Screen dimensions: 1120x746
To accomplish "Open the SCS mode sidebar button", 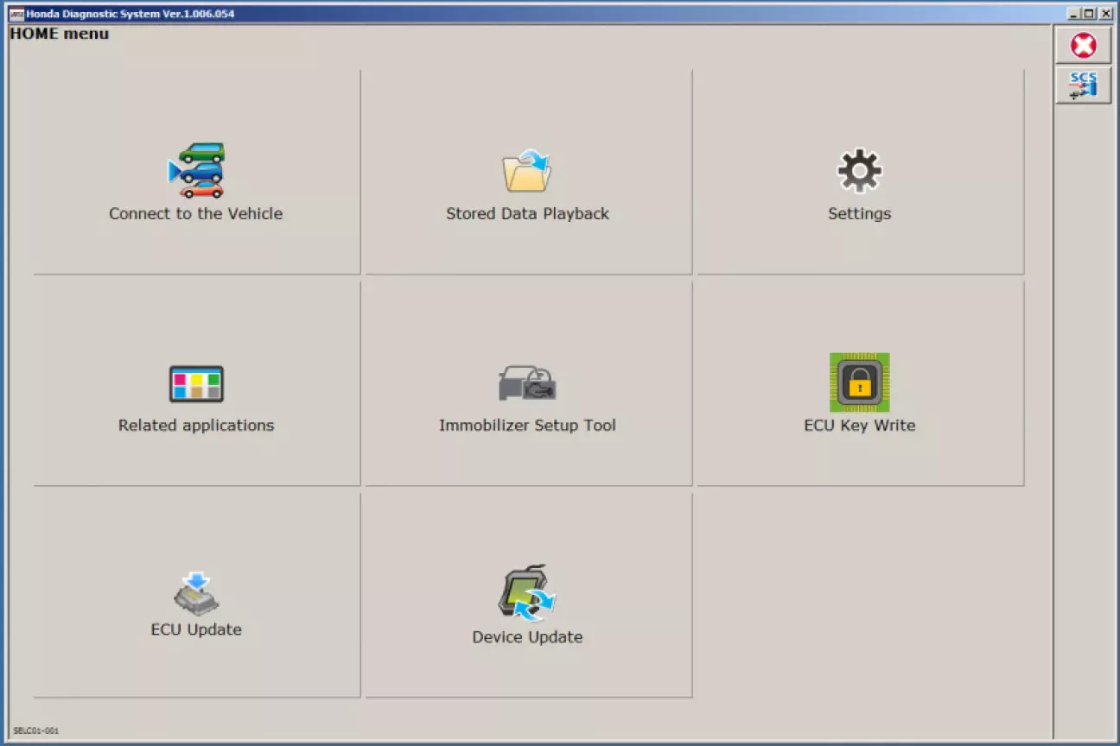I will click(1083, 85).
